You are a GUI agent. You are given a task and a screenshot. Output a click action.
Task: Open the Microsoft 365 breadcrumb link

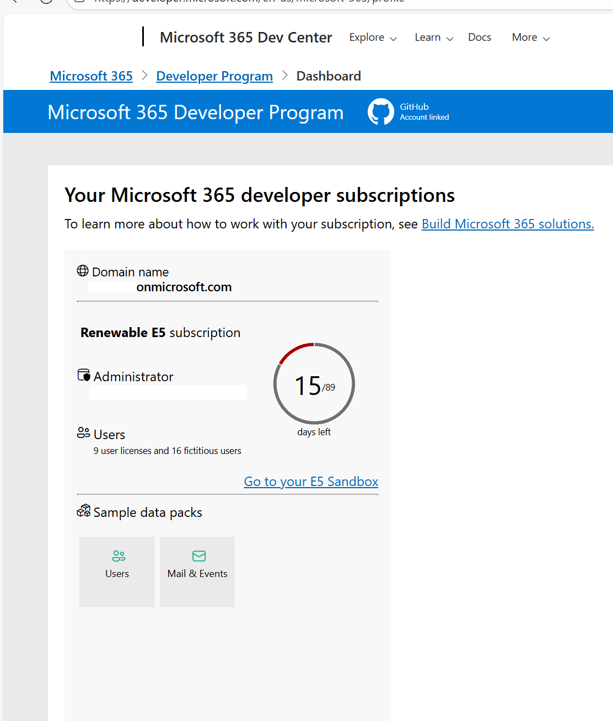coord(92,76)
